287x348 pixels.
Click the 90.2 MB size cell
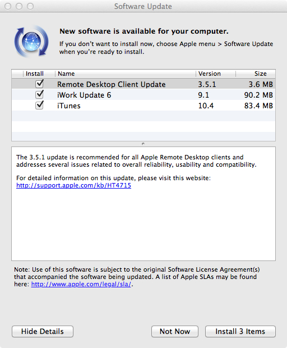click(x=258, y=95)
